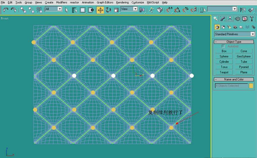The image size is (257, 158).
Task: Switch to the Utilities hammer tab
Action: 252,19
